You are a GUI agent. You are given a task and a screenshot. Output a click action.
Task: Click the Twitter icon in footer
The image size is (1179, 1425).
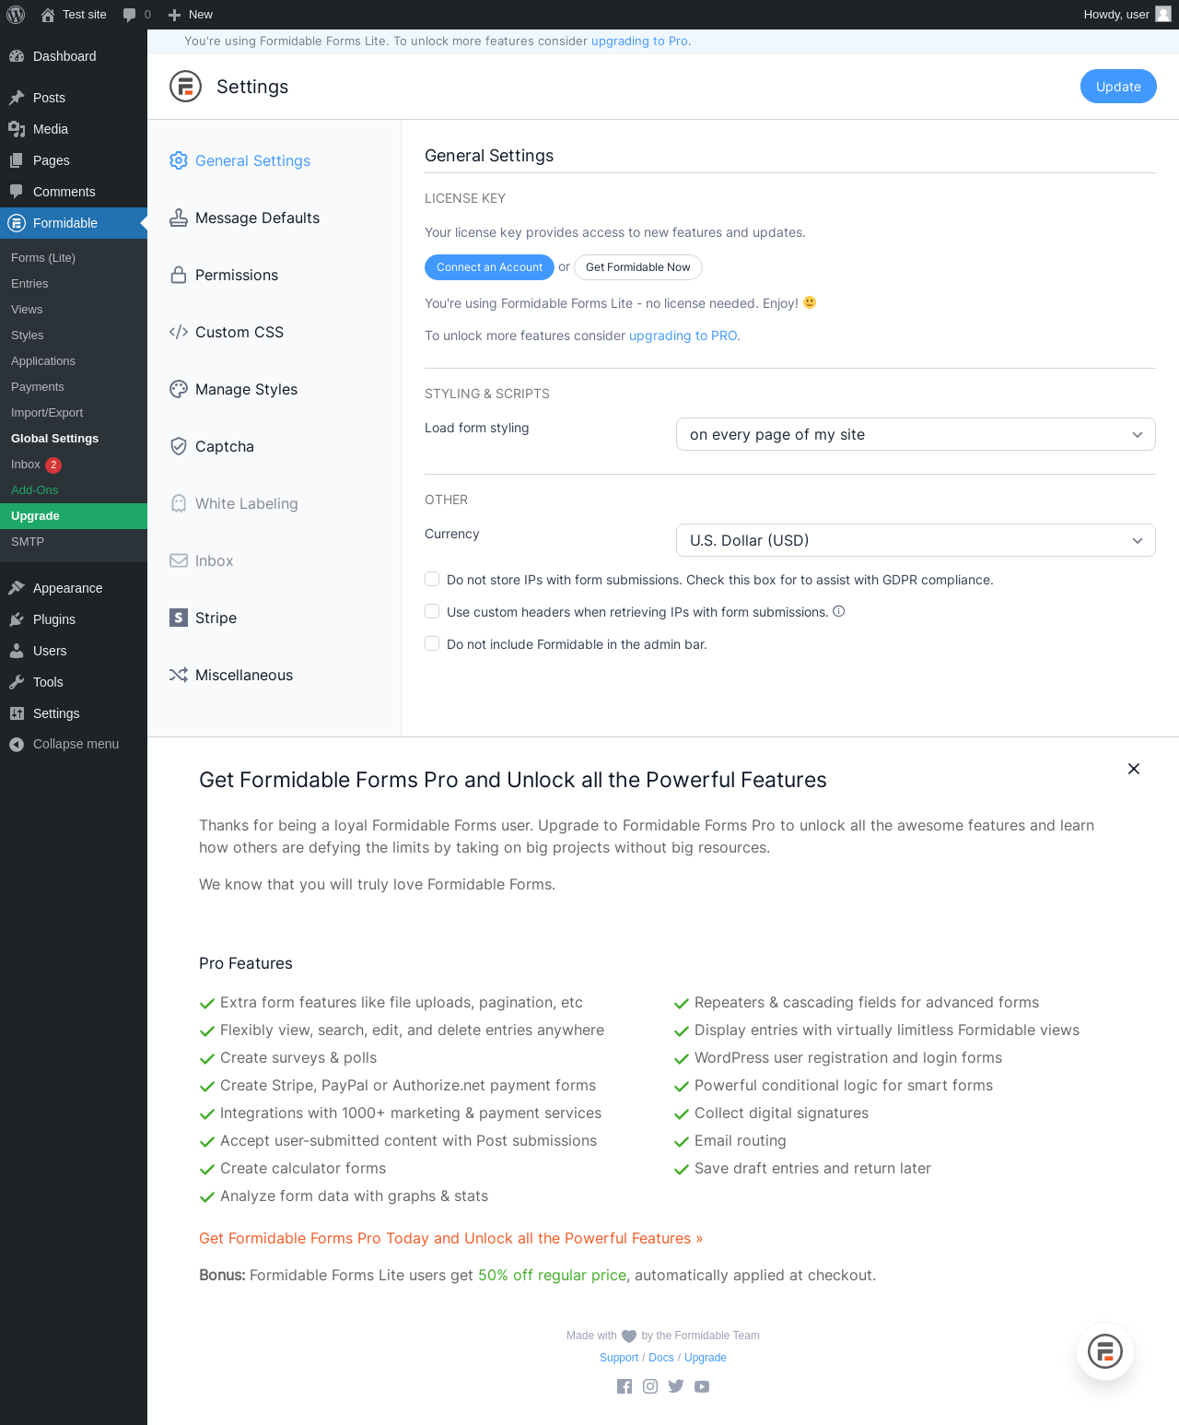pyautogui.click(x=676, y=1386)
